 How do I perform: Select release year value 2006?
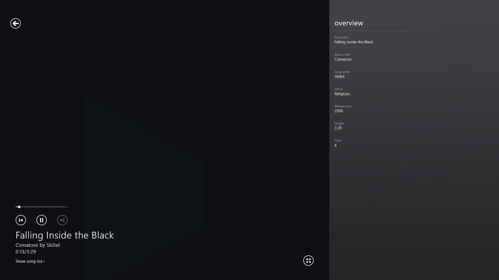(x=339, y=111)
